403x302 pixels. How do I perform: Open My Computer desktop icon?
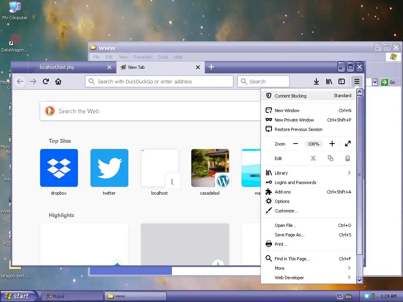point(15,10)
